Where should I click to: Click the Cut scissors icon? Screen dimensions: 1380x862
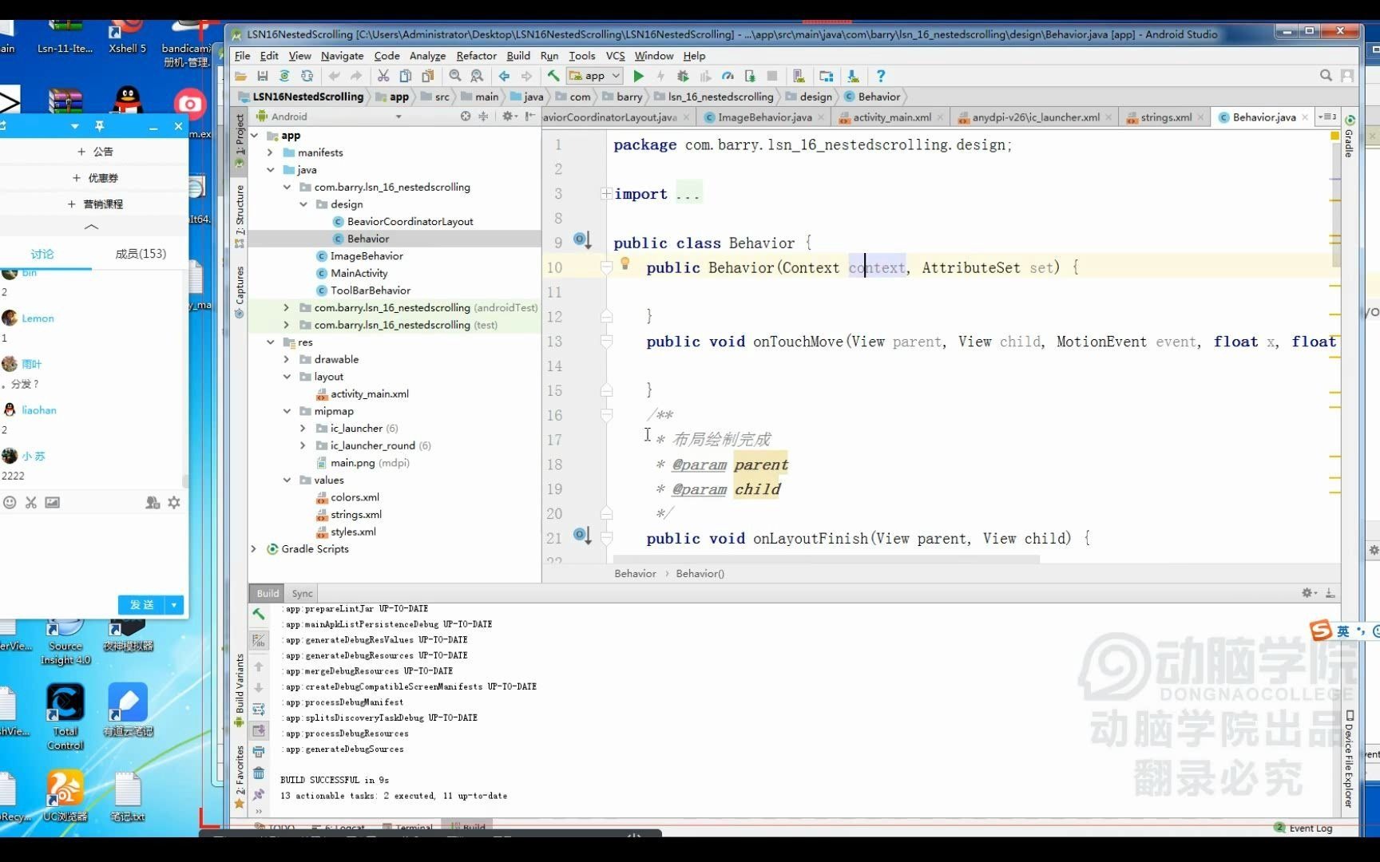pos(383,76)
